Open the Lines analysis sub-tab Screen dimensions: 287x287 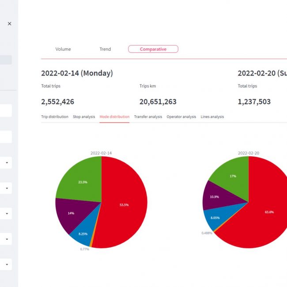[x=212, y=117]
